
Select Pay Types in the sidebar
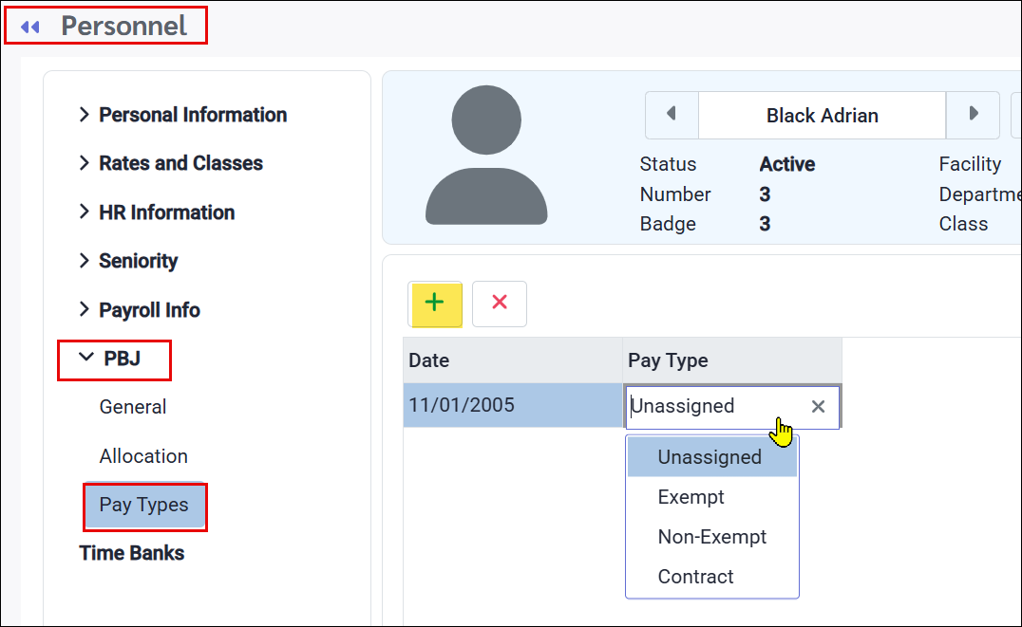[x=144, y=505]
